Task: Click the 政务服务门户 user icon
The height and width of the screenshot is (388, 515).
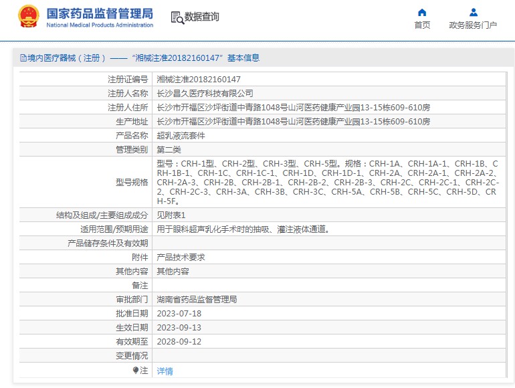Action: [474, 13]
